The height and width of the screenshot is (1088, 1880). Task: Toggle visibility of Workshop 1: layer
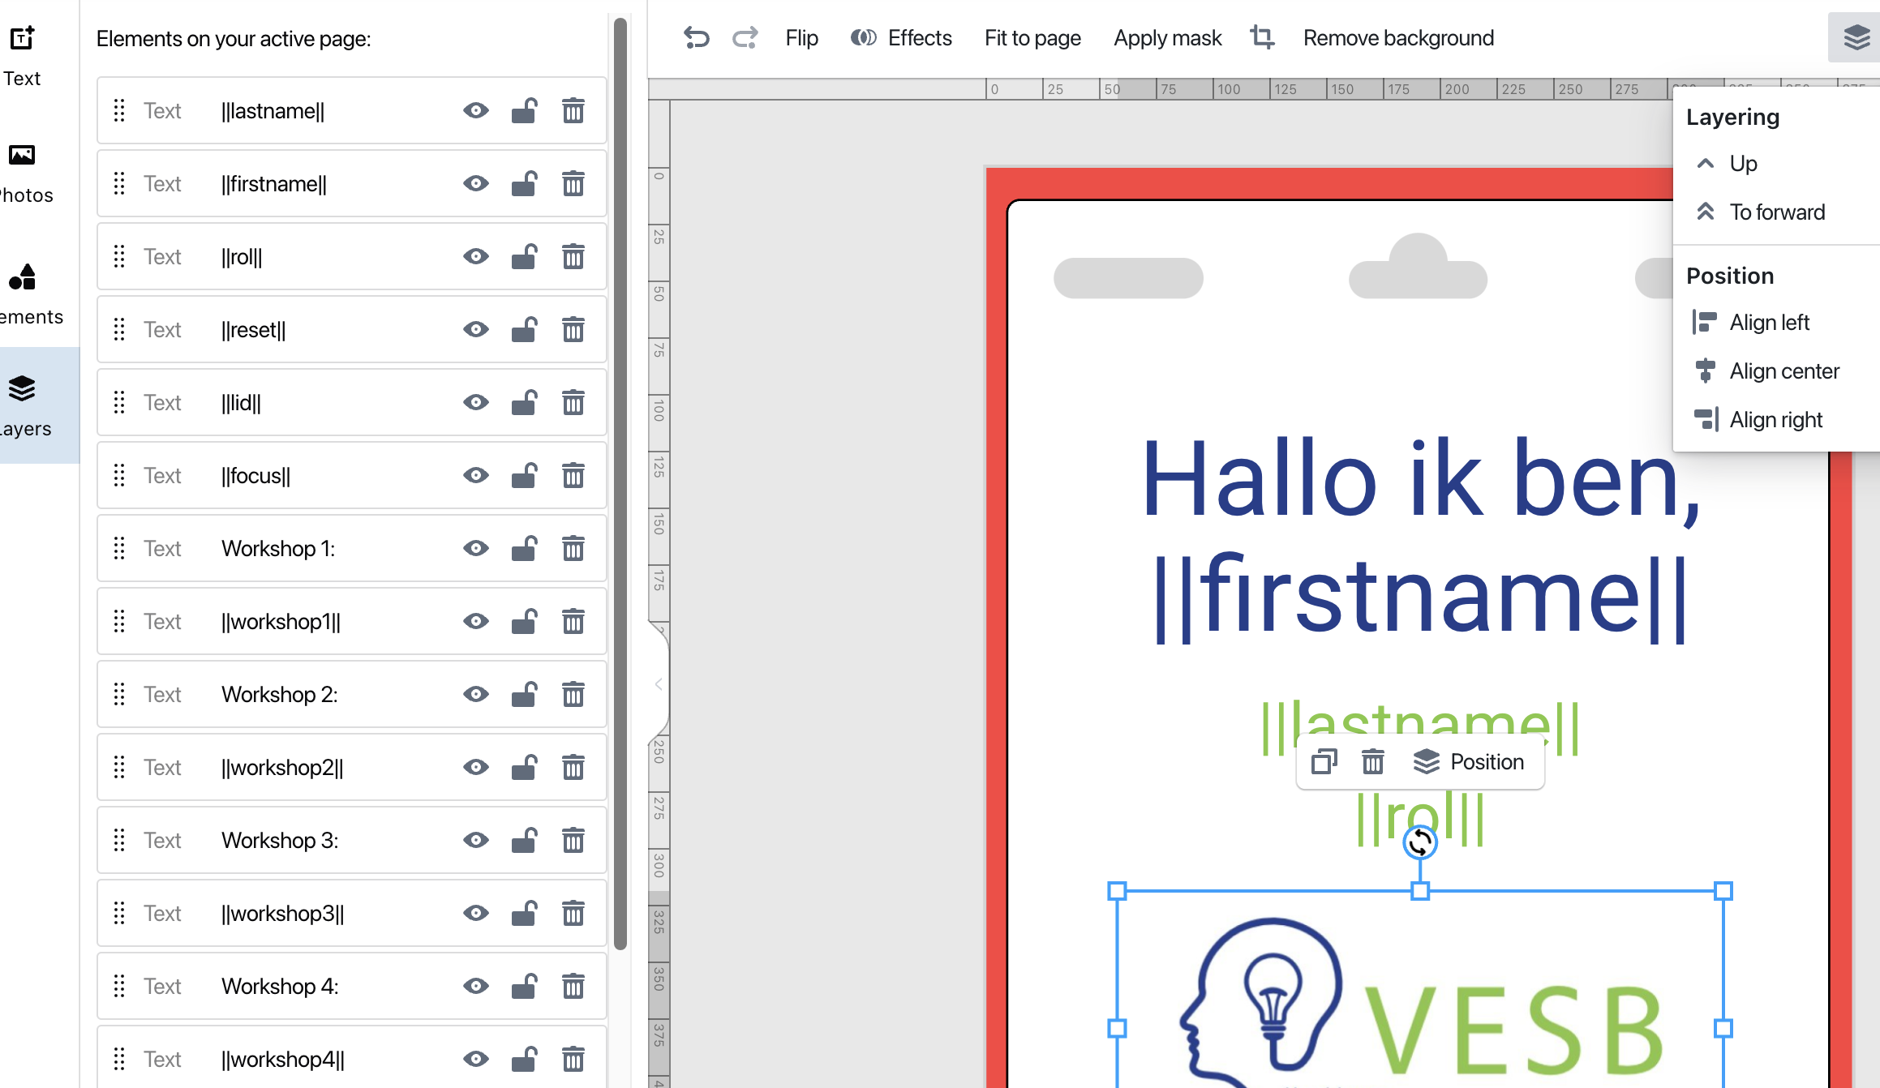(476, 549)
